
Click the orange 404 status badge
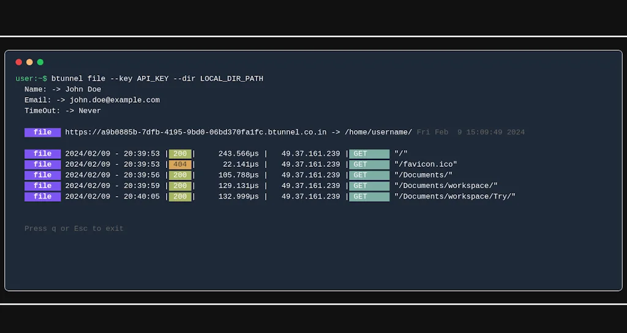pos(180,164)
